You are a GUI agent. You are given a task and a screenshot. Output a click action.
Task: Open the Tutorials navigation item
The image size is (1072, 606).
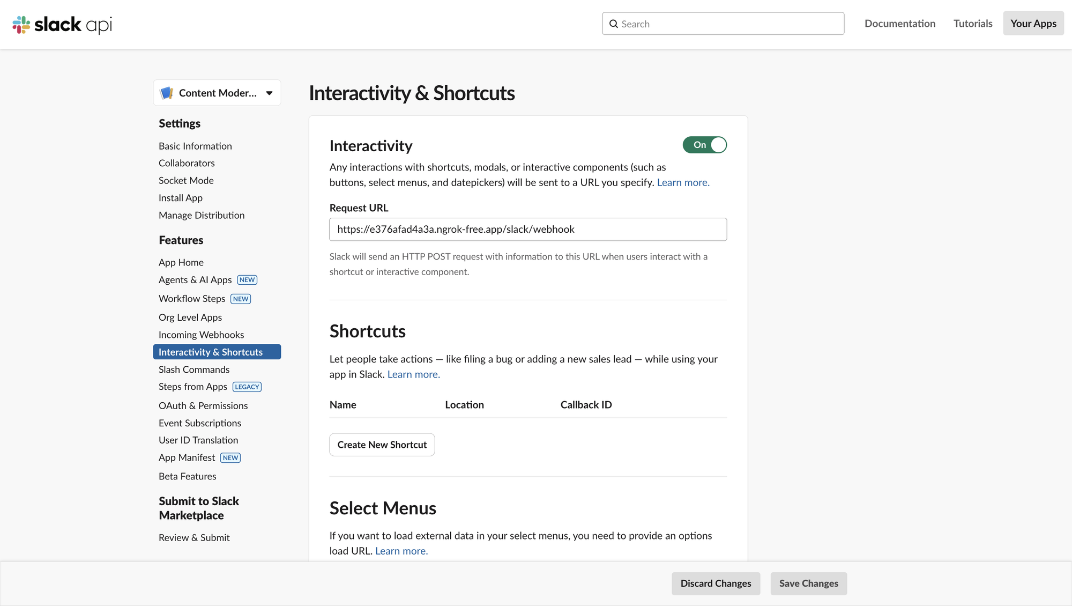tap(972, 24)
